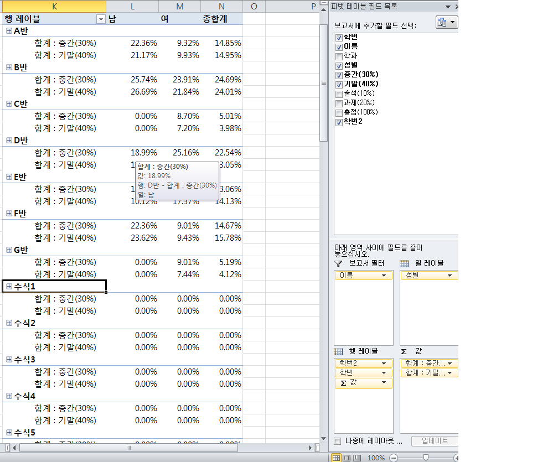The image size is (558, 462).
Task: Select column header M
Action: (x=180, y=6)
